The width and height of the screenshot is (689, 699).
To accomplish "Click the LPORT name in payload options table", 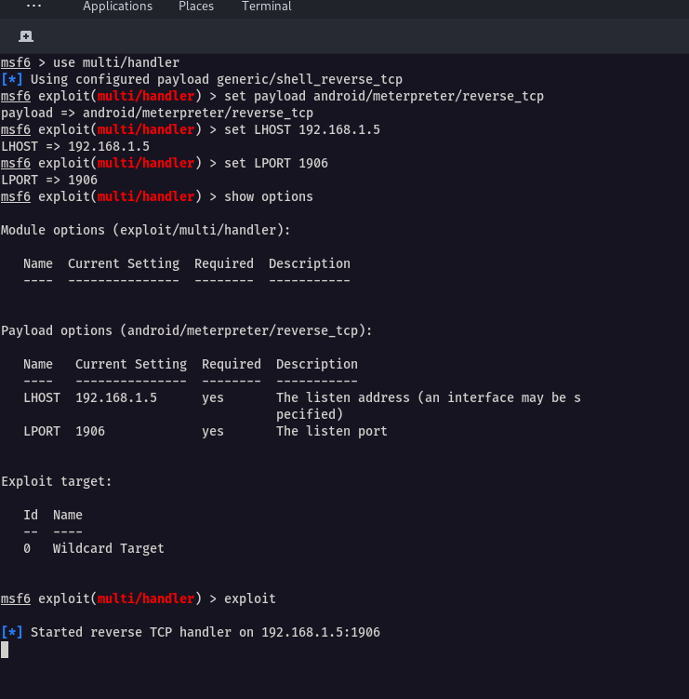I will pos(42,431).
